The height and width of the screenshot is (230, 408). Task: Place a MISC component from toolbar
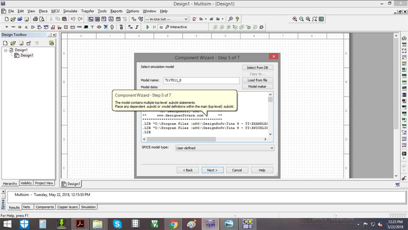tap(79, 27)
